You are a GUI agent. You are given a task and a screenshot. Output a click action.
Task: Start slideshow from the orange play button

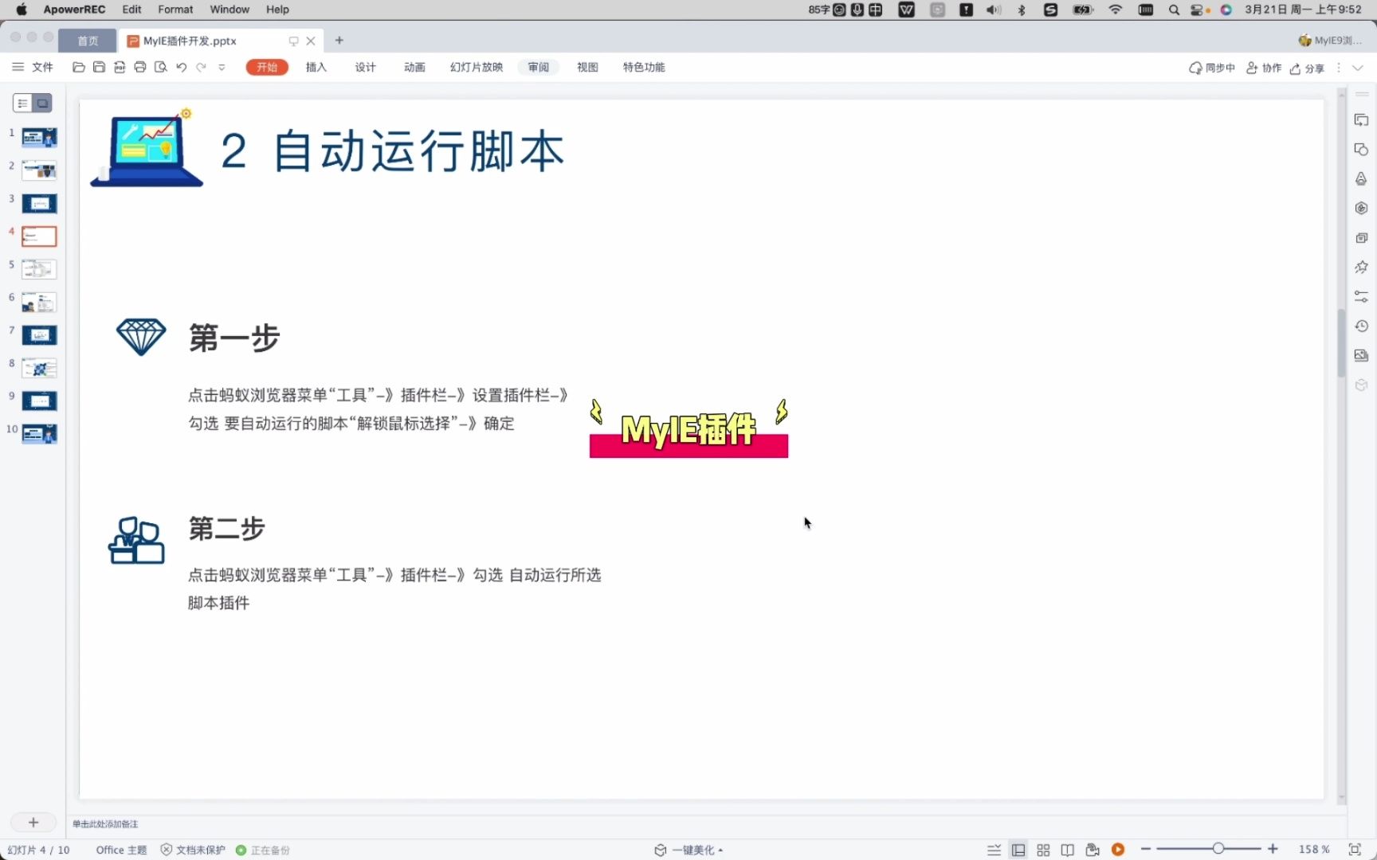(1119, 850)
